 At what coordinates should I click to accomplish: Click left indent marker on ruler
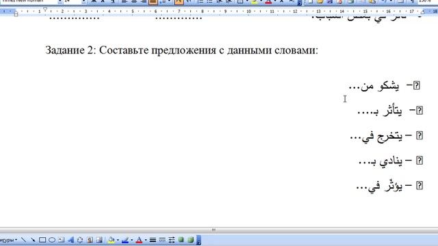point(16,14)
